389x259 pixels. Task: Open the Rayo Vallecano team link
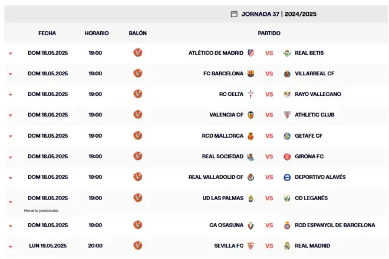tap(318, 94)
